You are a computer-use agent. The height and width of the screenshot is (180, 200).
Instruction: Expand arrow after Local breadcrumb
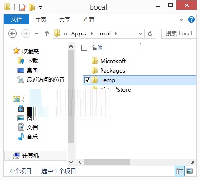tap(116, 34)
